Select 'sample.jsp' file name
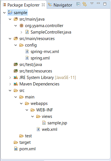Viewport: 111px width, 161px height. 57,123
